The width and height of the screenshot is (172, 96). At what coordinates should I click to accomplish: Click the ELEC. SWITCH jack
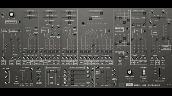(x=114, y=84)
